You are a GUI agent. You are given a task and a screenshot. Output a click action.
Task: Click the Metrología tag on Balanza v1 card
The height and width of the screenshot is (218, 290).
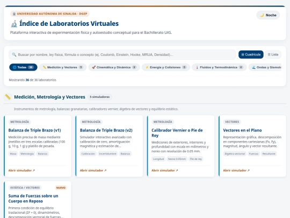click(x=27, y=153)
